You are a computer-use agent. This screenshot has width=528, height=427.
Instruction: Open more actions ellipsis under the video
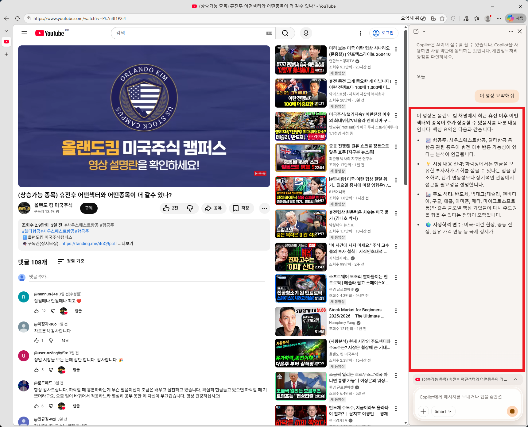[265, 208]
